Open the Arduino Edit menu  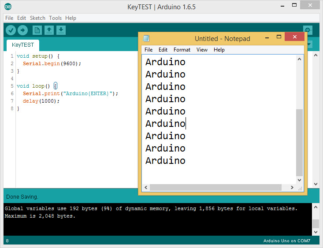point(22,18)
